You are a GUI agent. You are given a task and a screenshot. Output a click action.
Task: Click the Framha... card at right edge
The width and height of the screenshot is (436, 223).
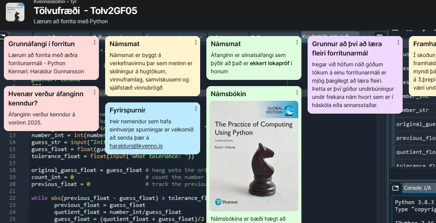[422, 66]
